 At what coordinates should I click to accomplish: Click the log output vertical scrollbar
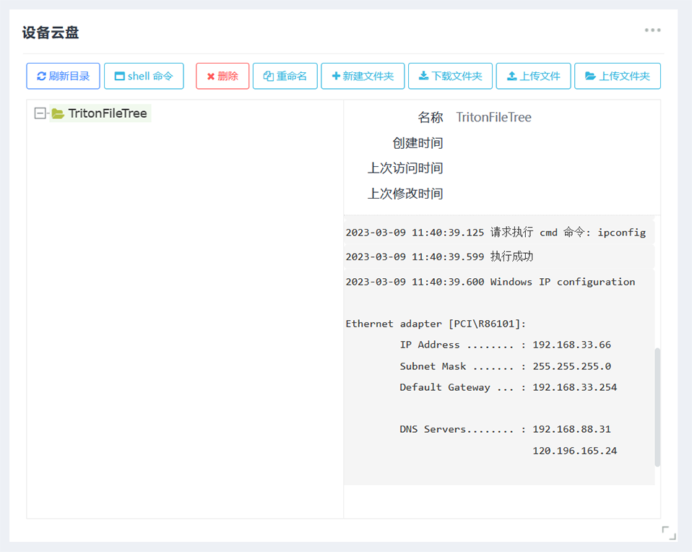pyautogui.click(x=657, y=407)
